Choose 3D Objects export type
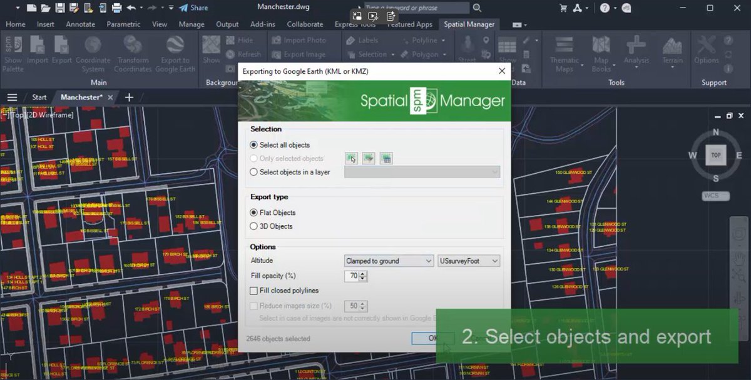751x380 pixels. click(253, 226)
